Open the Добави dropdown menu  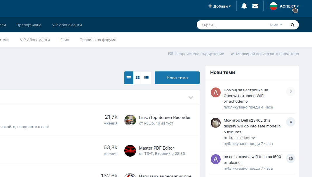pos(220,6)
